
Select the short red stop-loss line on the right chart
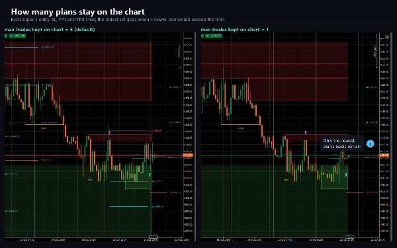coord(355,192)
